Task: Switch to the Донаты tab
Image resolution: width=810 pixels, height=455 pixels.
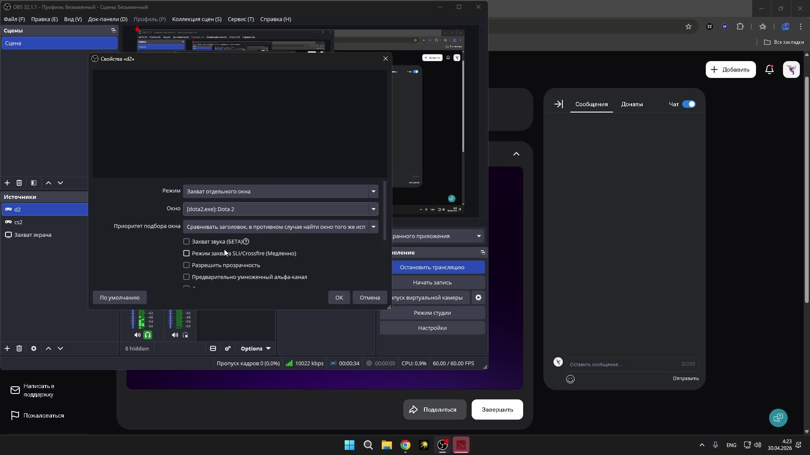Action: pos(632,104)
